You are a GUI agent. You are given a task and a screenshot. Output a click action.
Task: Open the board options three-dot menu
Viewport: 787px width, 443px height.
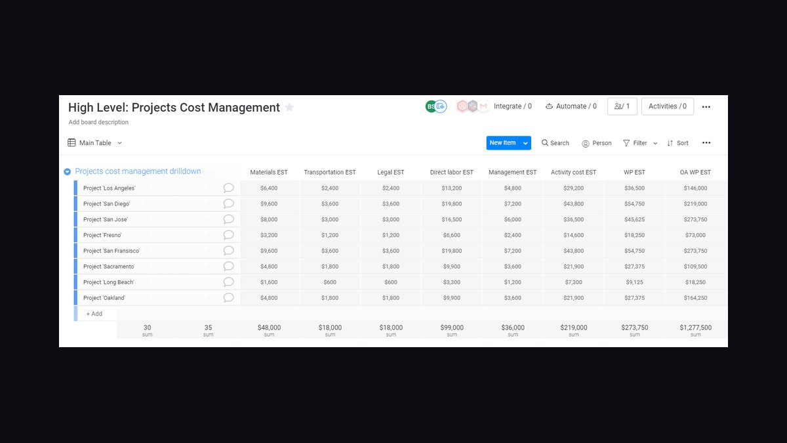tap(706, 107)
